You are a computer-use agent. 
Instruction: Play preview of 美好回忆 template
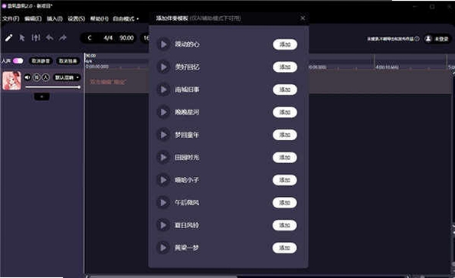click(163, 67)
